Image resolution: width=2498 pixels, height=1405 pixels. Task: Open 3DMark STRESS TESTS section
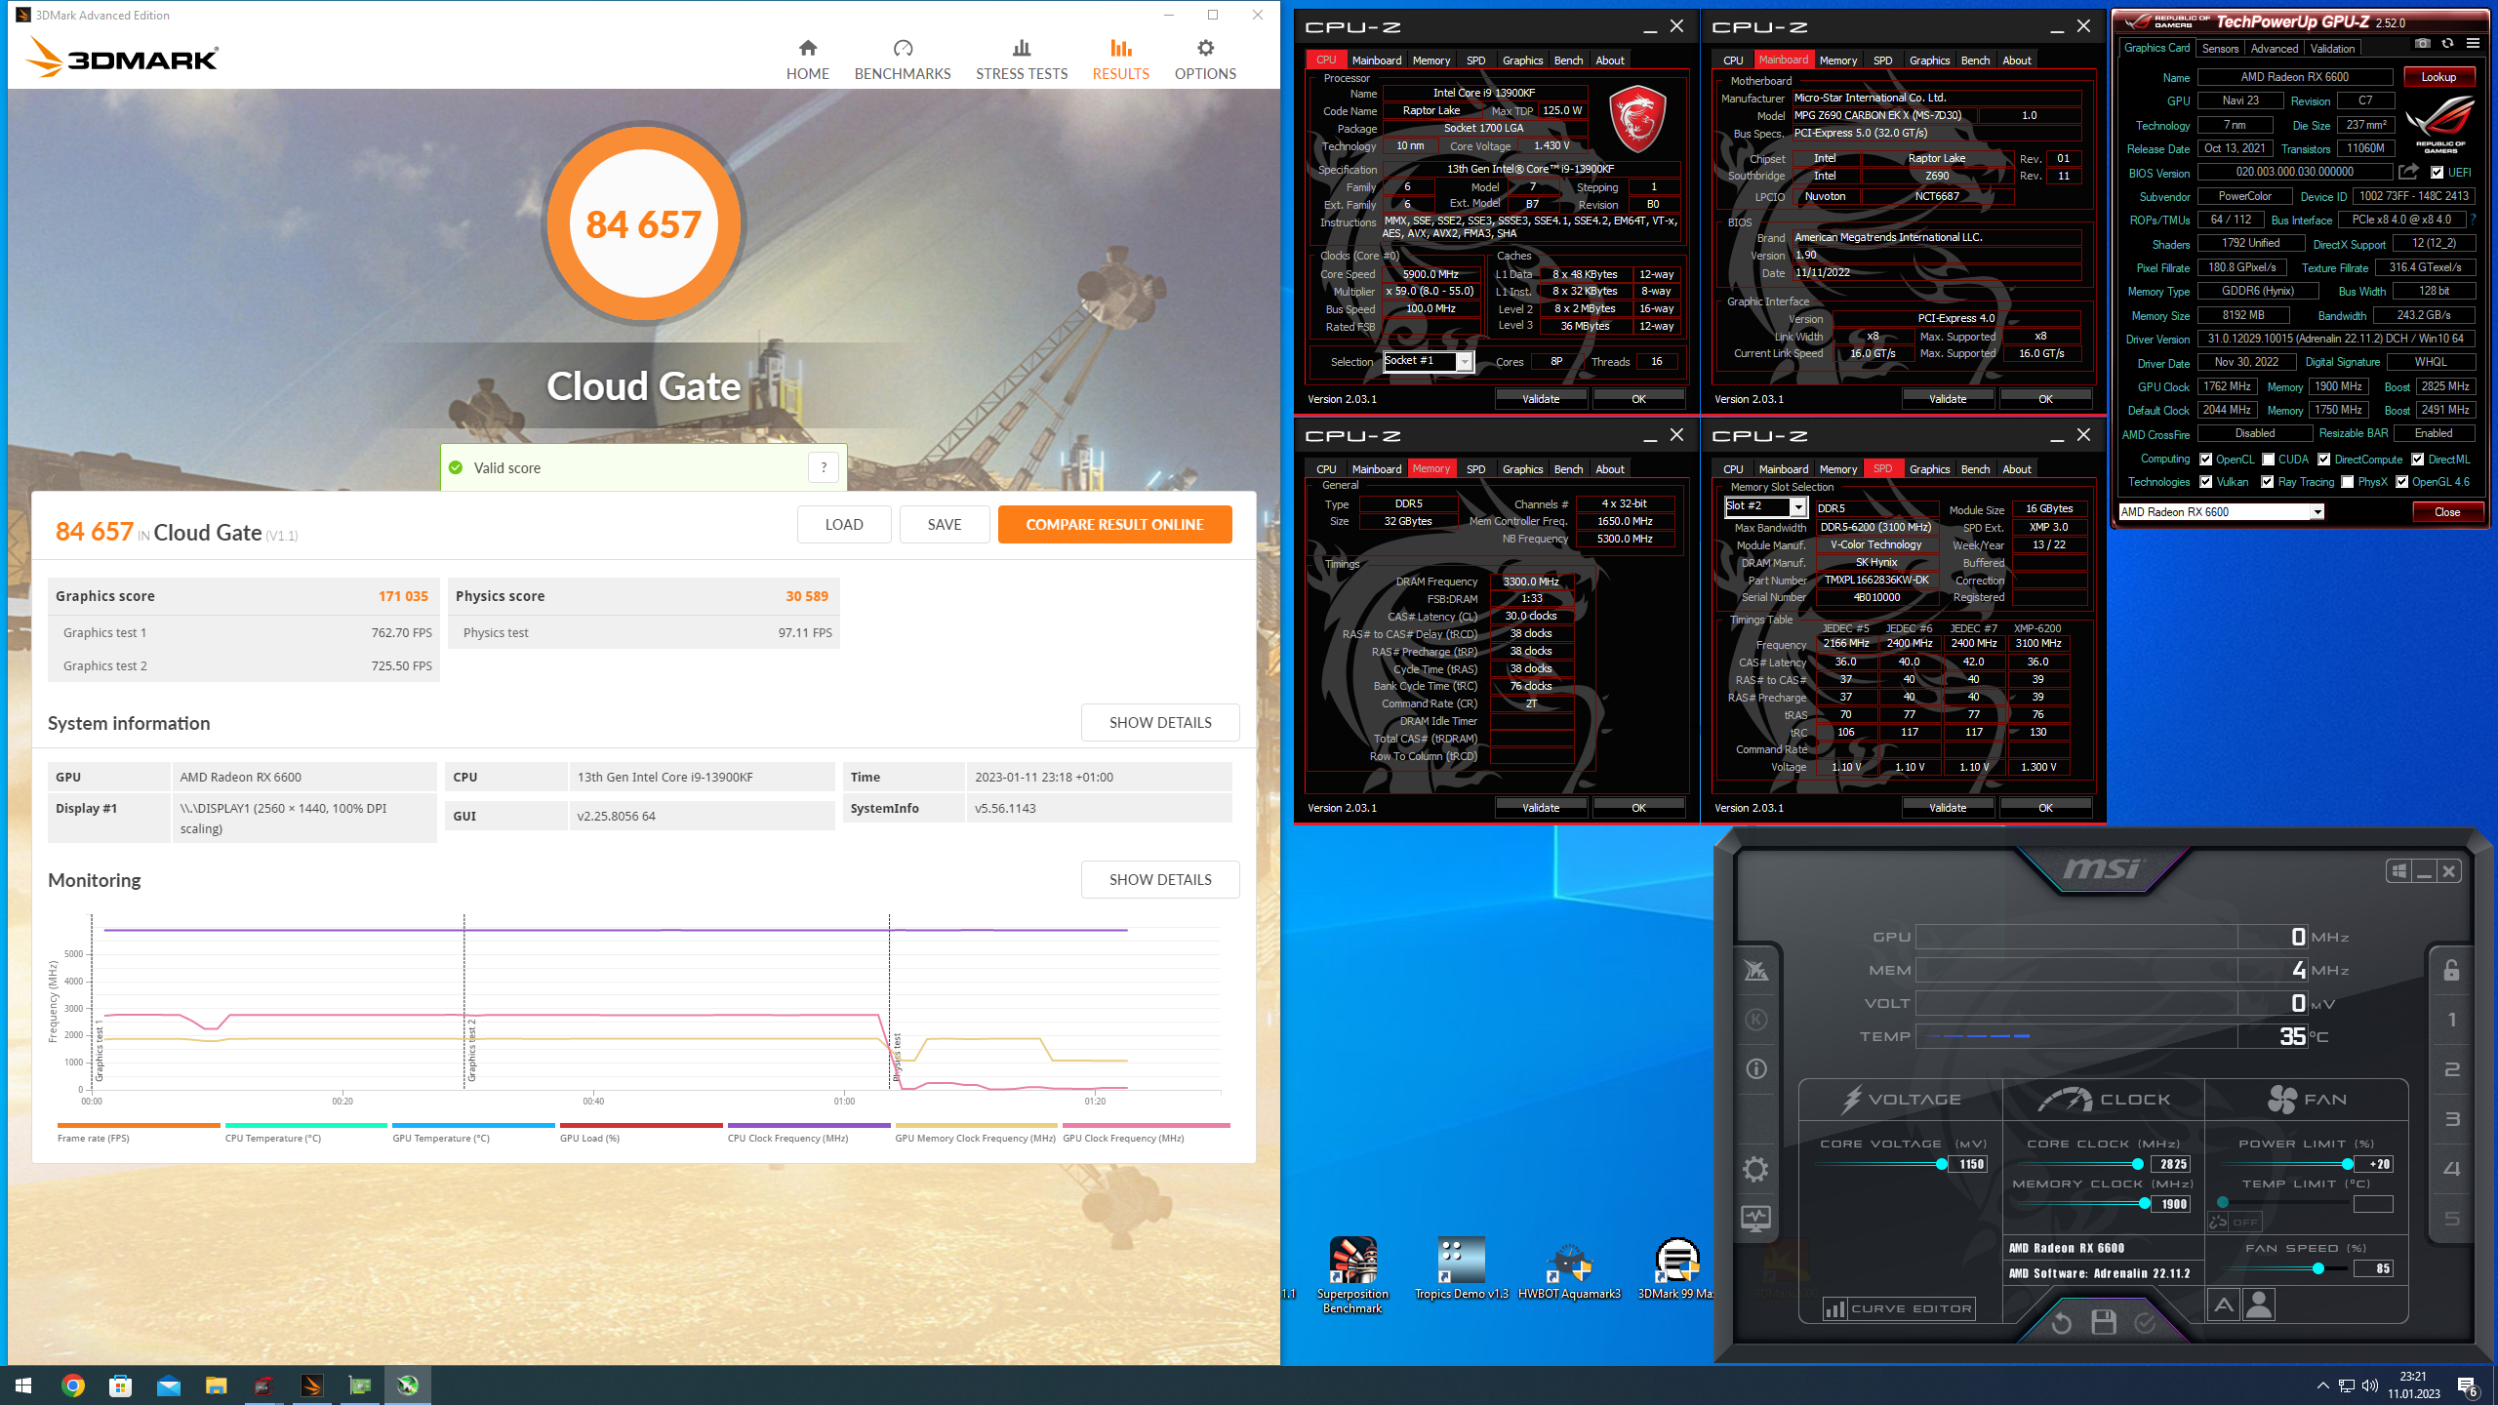click(1022, 60)
